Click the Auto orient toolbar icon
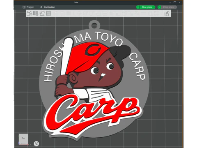Viewport: 197px width, 148px height. click(x=42, y=13)
